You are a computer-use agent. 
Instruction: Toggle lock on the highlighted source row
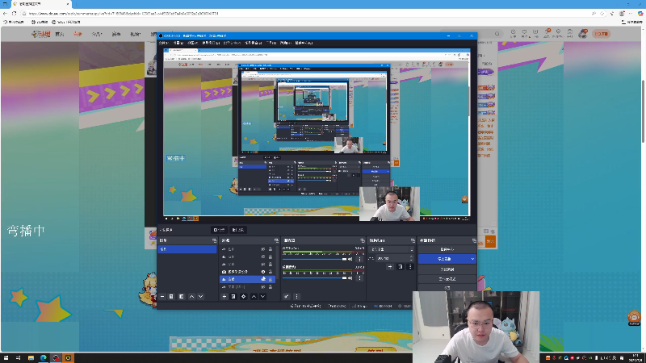pyautogui.click(x=271, y=279)
